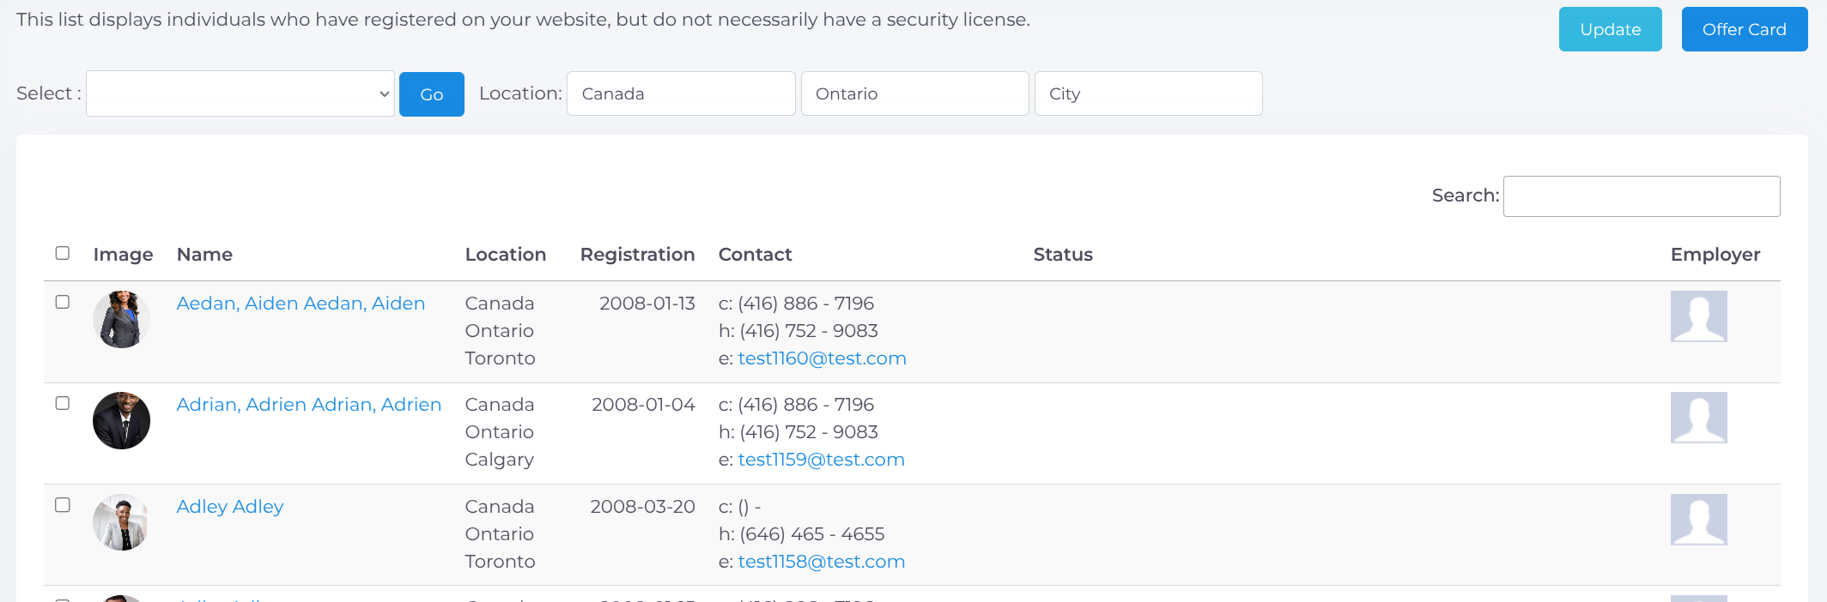Open Aedan, Aiden Aedan, Aiden profile link

click(300, 304)
